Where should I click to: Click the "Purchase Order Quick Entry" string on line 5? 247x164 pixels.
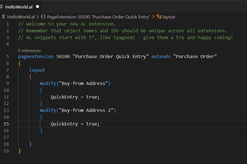pyautogui.click(x=111, y=57)
